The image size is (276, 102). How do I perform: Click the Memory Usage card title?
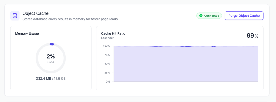pyautogui.click(x=27, y=33)
